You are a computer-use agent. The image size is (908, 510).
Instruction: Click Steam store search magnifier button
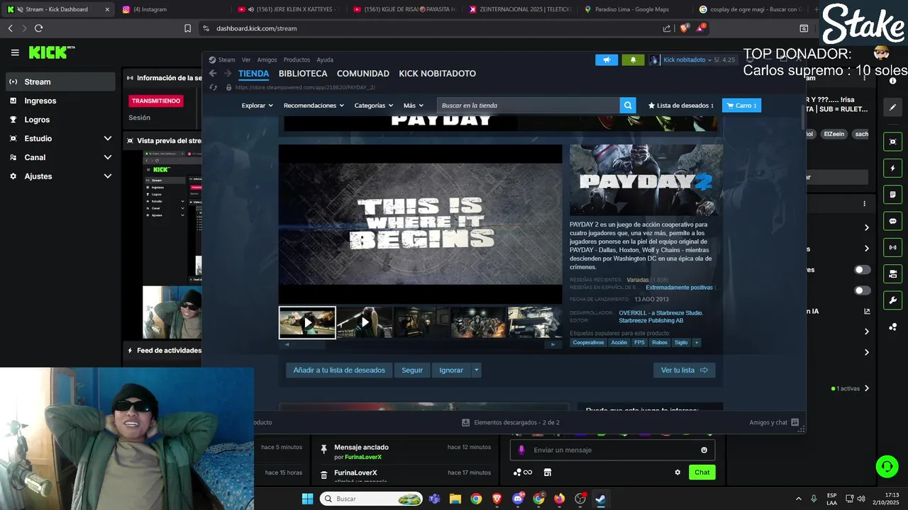tap(628, 106)
